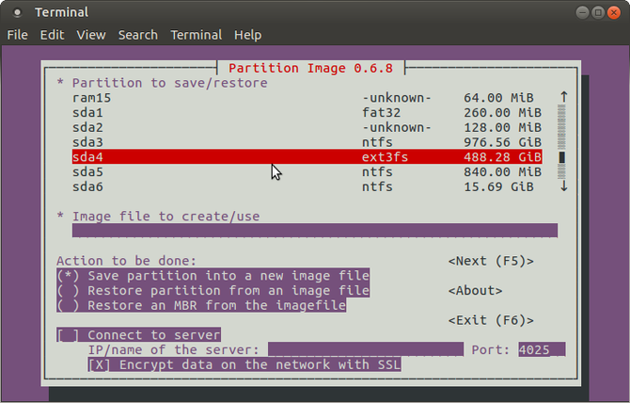Click the 'Image file to create/use' input field
630x403 pixels.
[x=314, y=231]
